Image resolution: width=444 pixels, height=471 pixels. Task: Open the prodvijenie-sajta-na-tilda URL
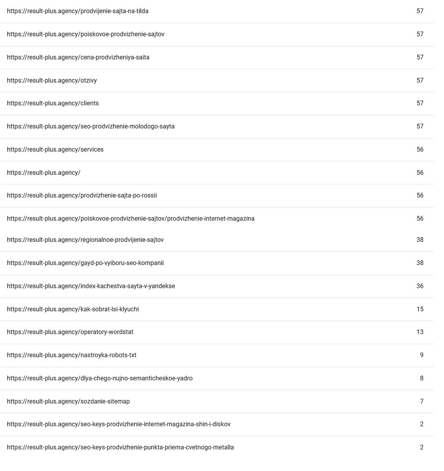tap(78, 11)
